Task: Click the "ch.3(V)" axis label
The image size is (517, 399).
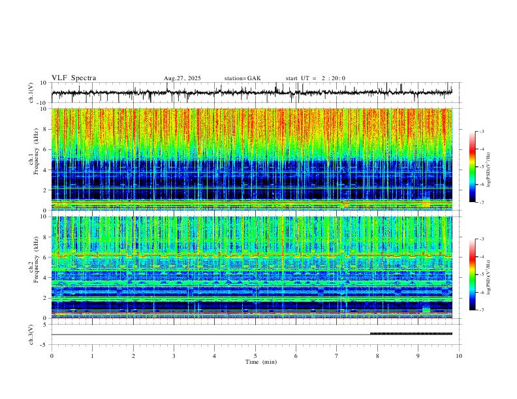Action: 31,335
